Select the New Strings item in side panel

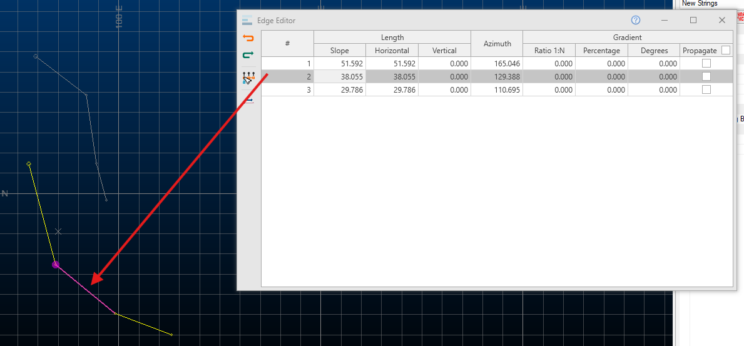click(x=700, y=4)
